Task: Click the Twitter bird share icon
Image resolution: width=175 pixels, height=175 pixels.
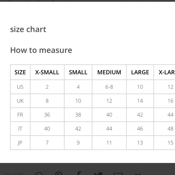Action: point(98,174)
